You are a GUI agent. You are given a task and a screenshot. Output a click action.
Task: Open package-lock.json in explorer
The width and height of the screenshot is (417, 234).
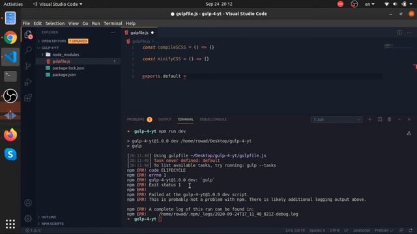(68, 68)
